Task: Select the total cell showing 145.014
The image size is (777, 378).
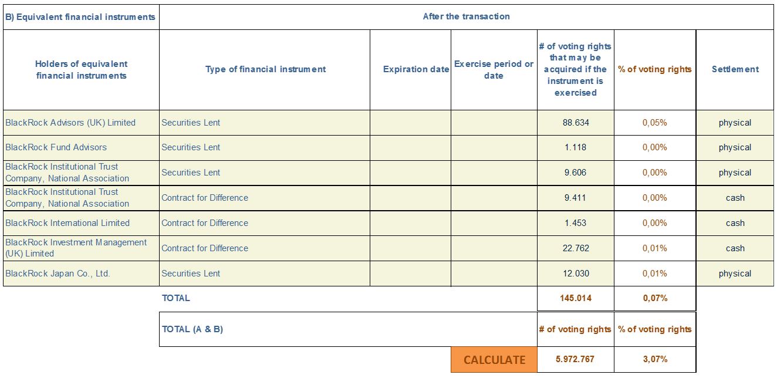Action: point(576,298)
